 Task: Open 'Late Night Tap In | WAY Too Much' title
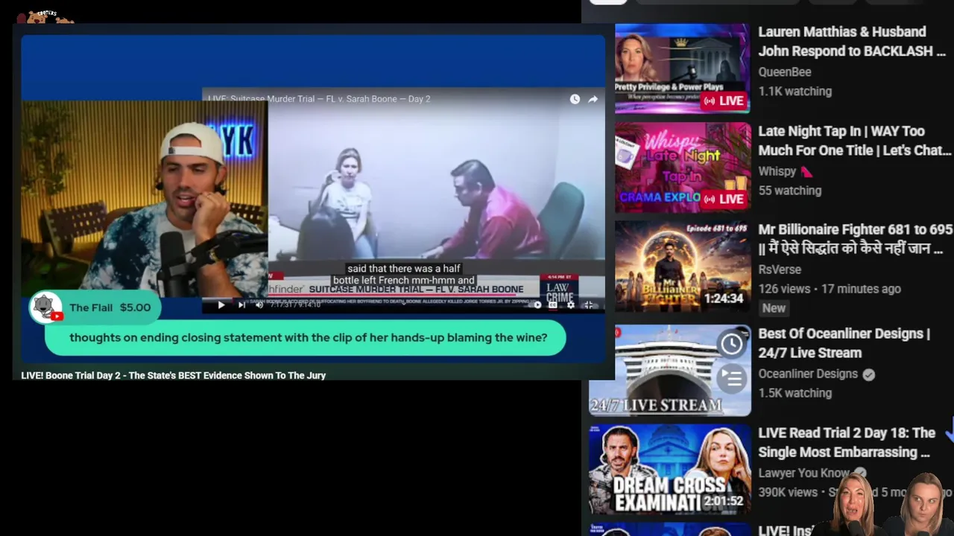[855, 141]
